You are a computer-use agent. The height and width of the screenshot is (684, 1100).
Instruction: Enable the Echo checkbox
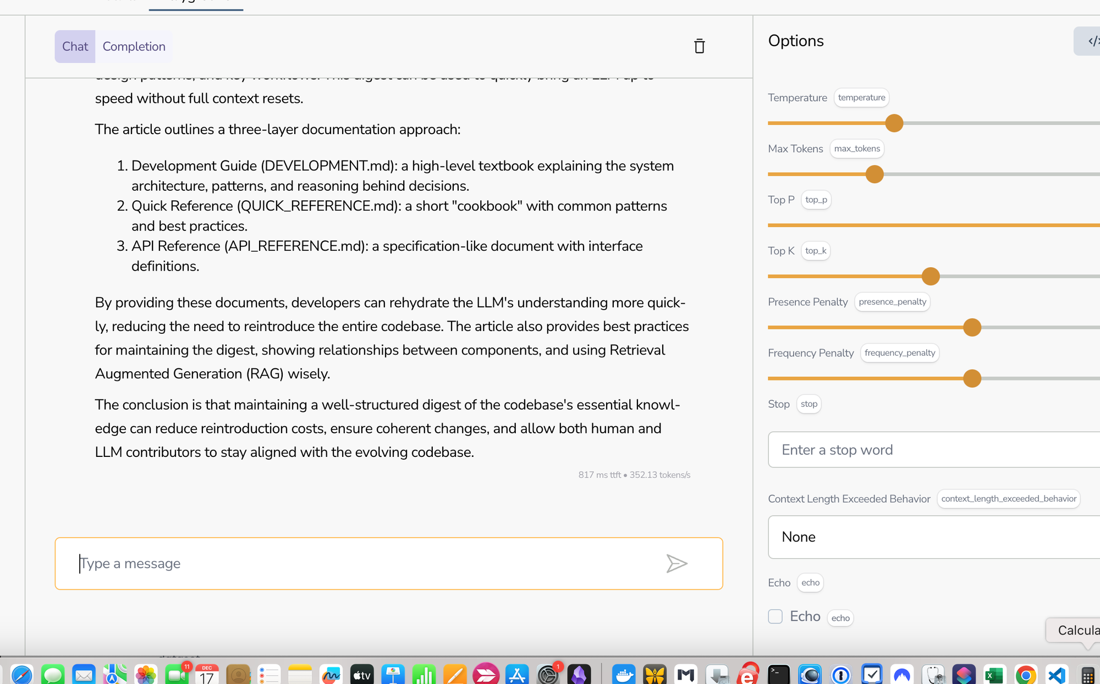click(x=776, y=616)
